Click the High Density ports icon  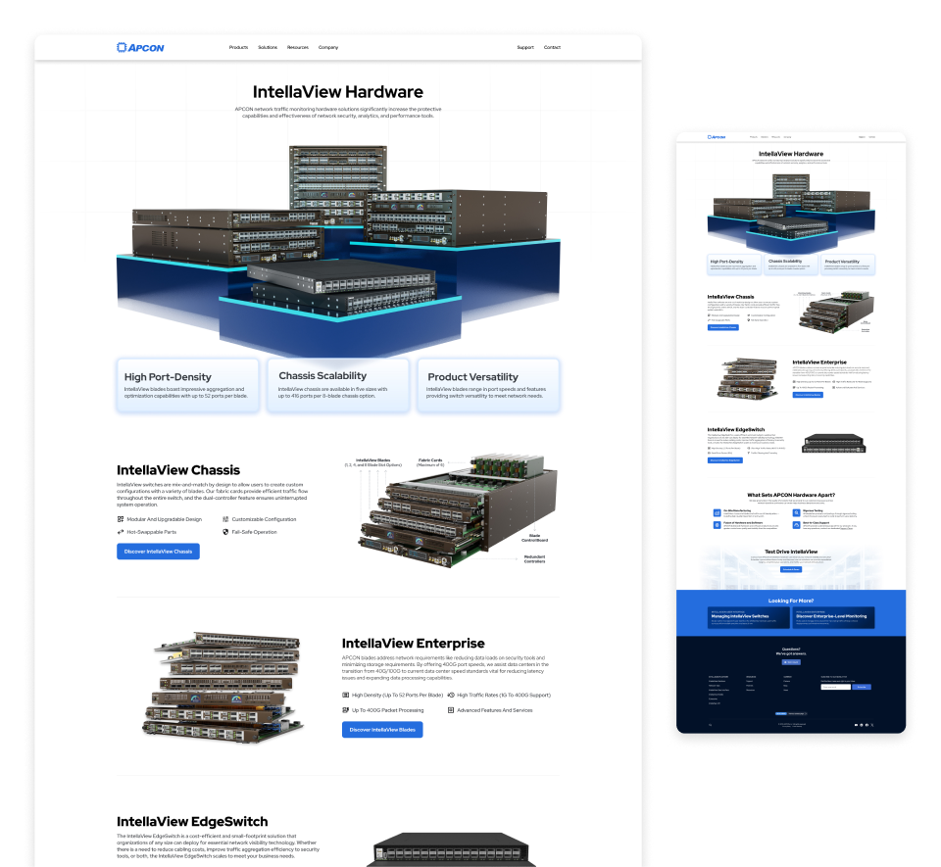pos(346,695)
